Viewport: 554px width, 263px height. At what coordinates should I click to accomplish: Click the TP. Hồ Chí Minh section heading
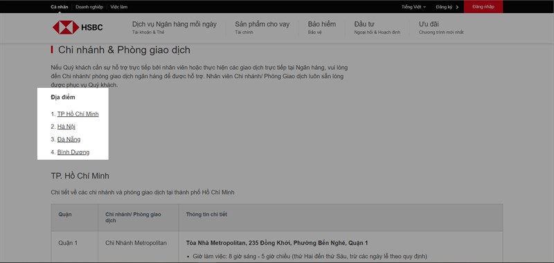pyautogui.click(x=80, y=176)
